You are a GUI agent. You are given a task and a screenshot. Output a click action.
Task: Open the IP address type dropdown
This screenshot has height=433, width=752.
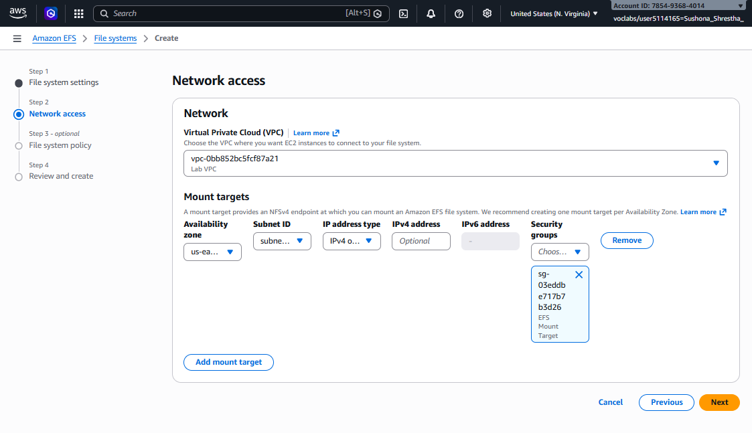pyautogui.click(x=352, y=241)
